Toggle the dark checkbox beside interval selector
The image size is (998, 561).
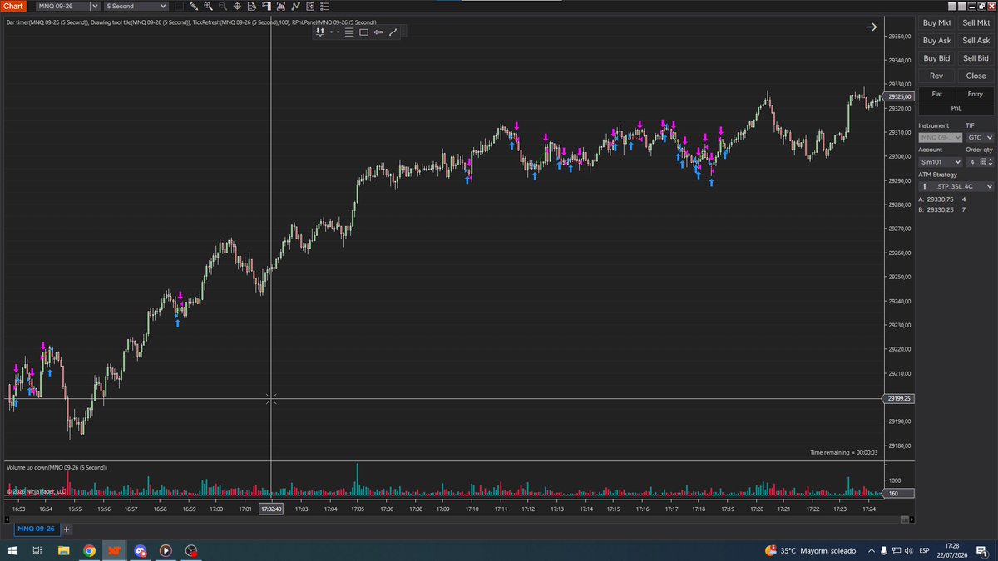pyautogui.click(x=180, y=6)
